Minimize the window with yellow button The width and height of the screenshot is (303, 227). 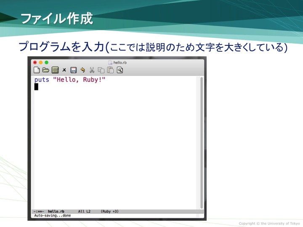click(41, 62)
